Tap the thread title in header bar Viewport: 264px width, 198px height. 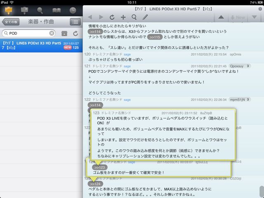tap(173, 9)
